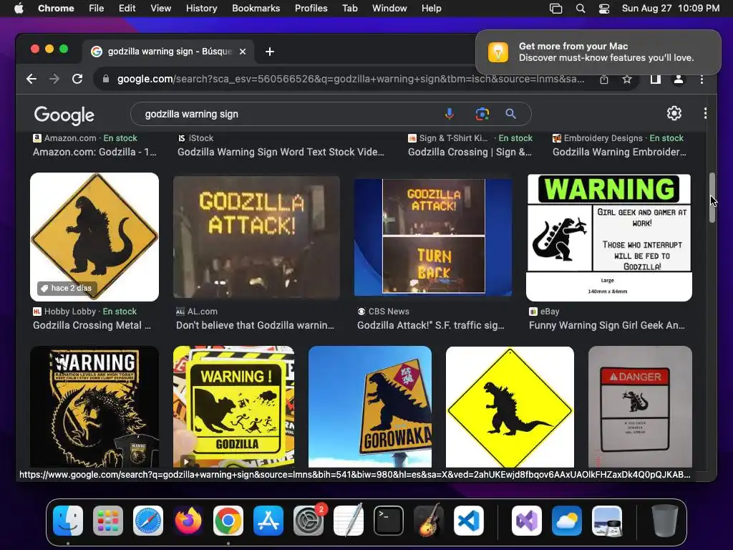Open Funny Warning Sign Girl Geek link
This screenshot has height=550, width=733.
tap(607, 326)
